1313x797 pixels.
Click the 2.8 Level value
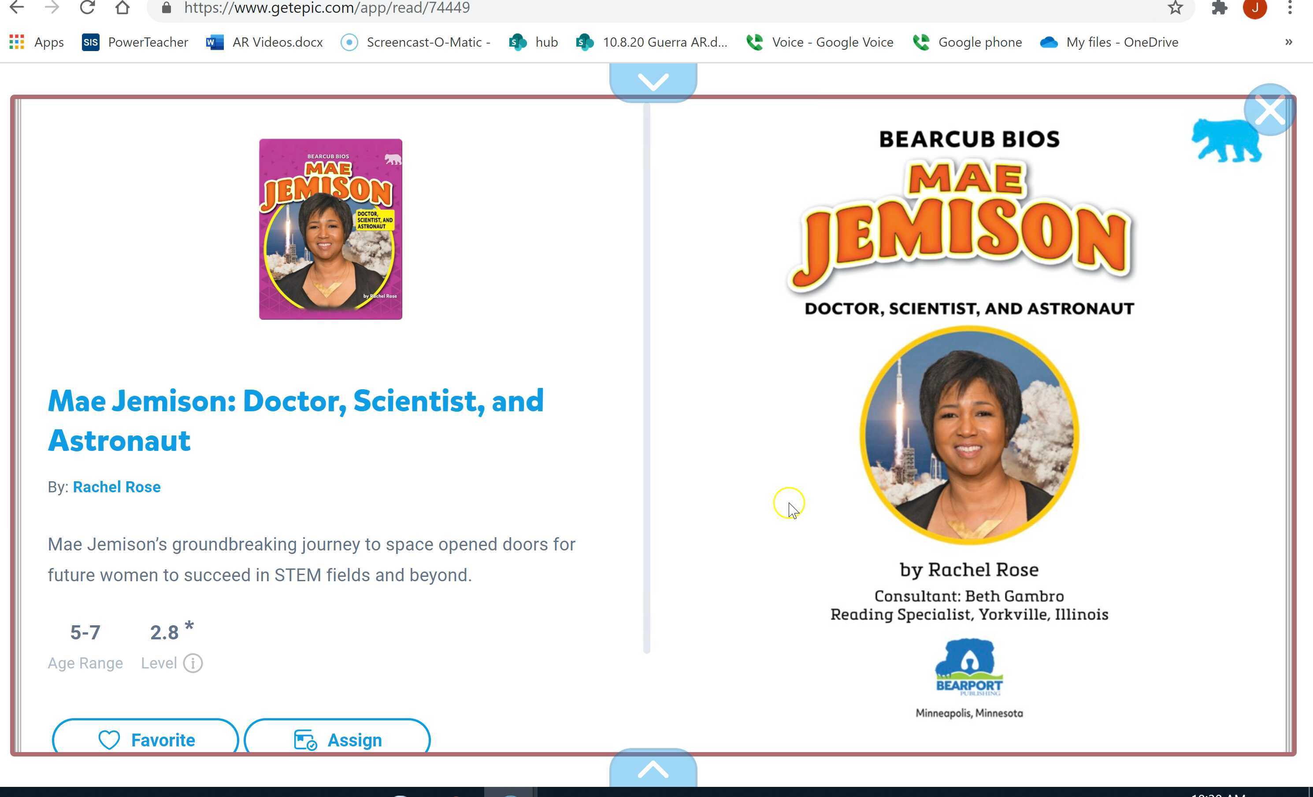coord(164,632)
